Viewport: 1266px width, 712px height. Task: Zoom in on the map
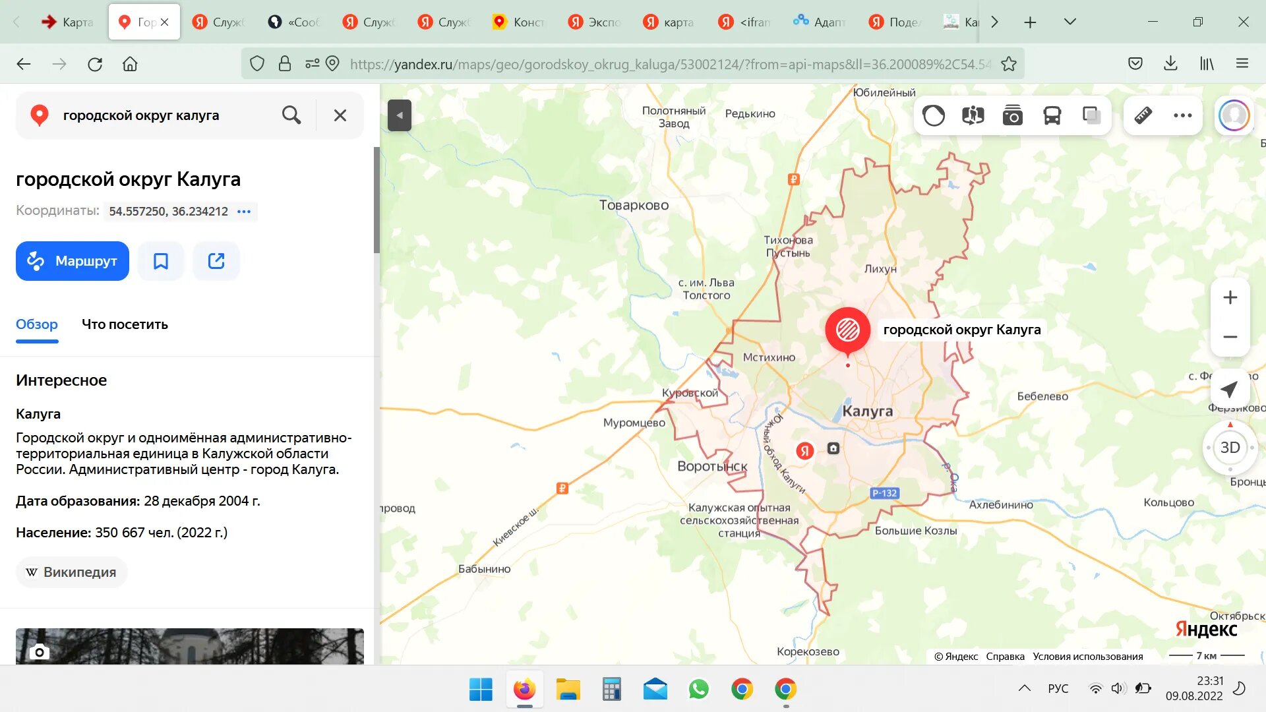(1230, 298)
